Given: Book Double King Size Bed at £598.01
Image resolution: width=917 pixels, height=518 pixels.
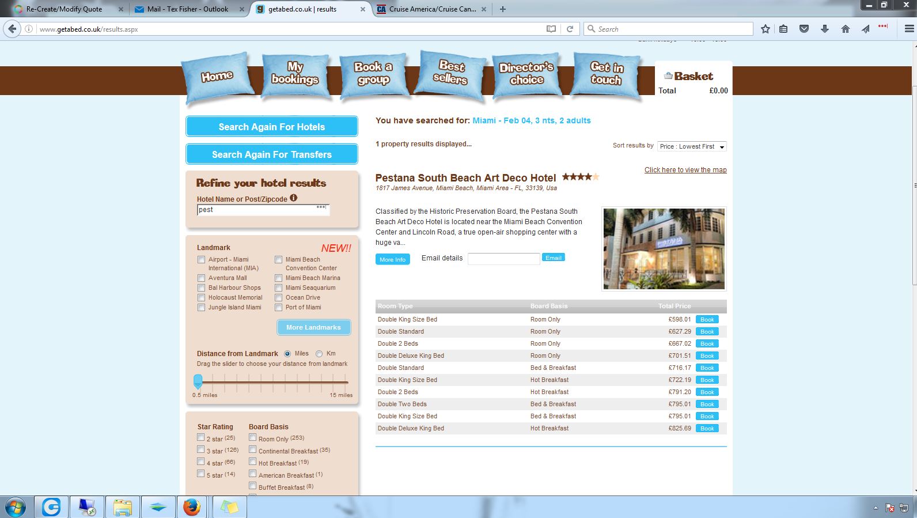Looking at the screenshot, I should 707,319.
